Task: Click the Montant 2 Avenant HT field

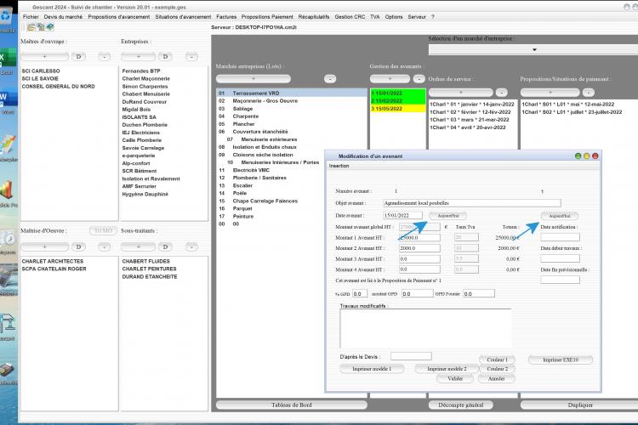Action: 419,248
